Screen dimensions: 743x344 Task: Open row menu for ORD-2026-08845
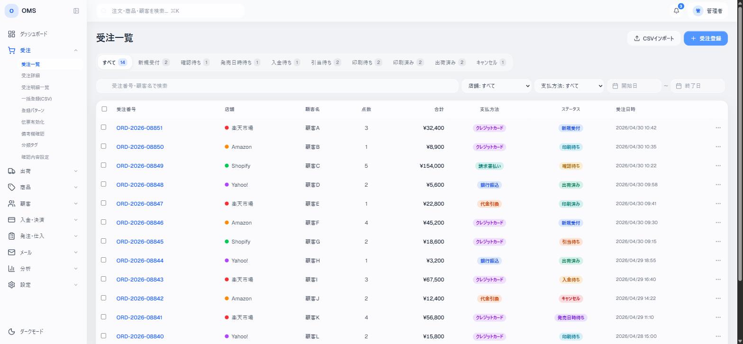coord(718,242)
